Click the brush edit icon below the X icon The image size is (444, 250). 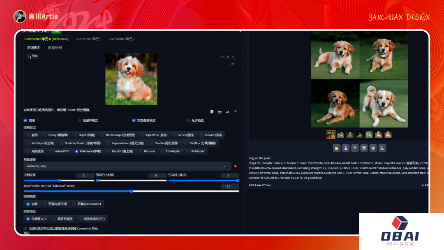232,64
